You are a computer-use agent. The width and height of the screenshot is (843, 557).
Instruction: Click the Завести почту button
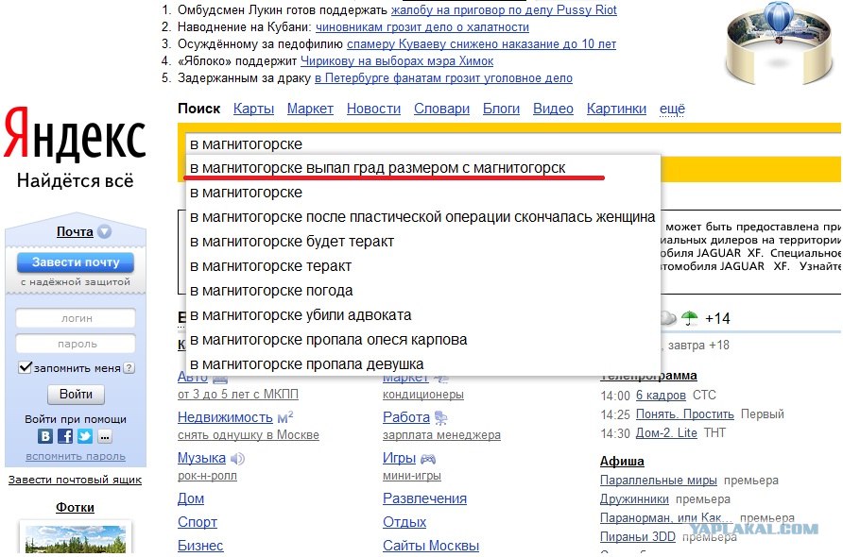pyautogui.click(x=76, y=262)
